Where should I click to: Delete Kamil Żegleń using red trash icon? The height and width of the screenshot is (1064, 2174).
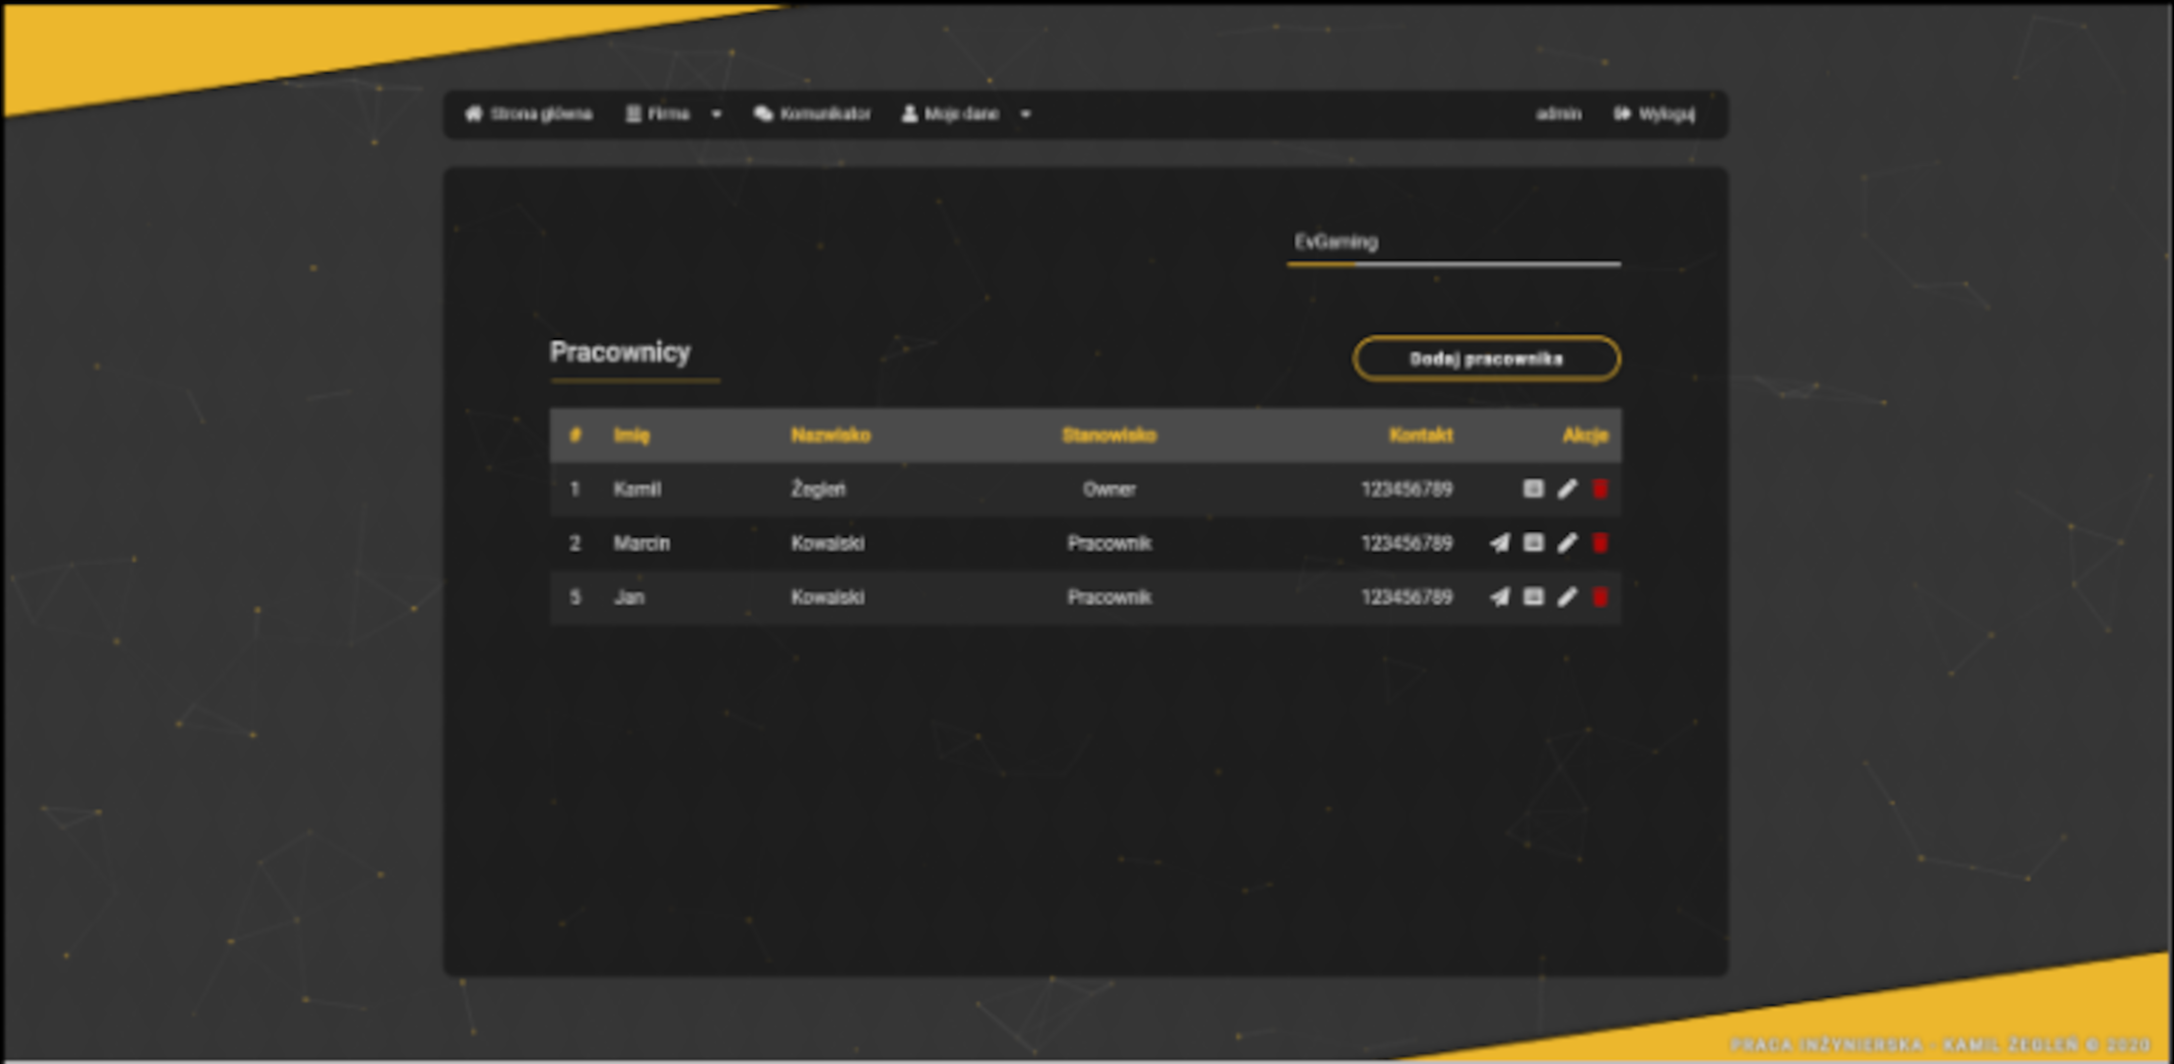[x=1600, y=489]
